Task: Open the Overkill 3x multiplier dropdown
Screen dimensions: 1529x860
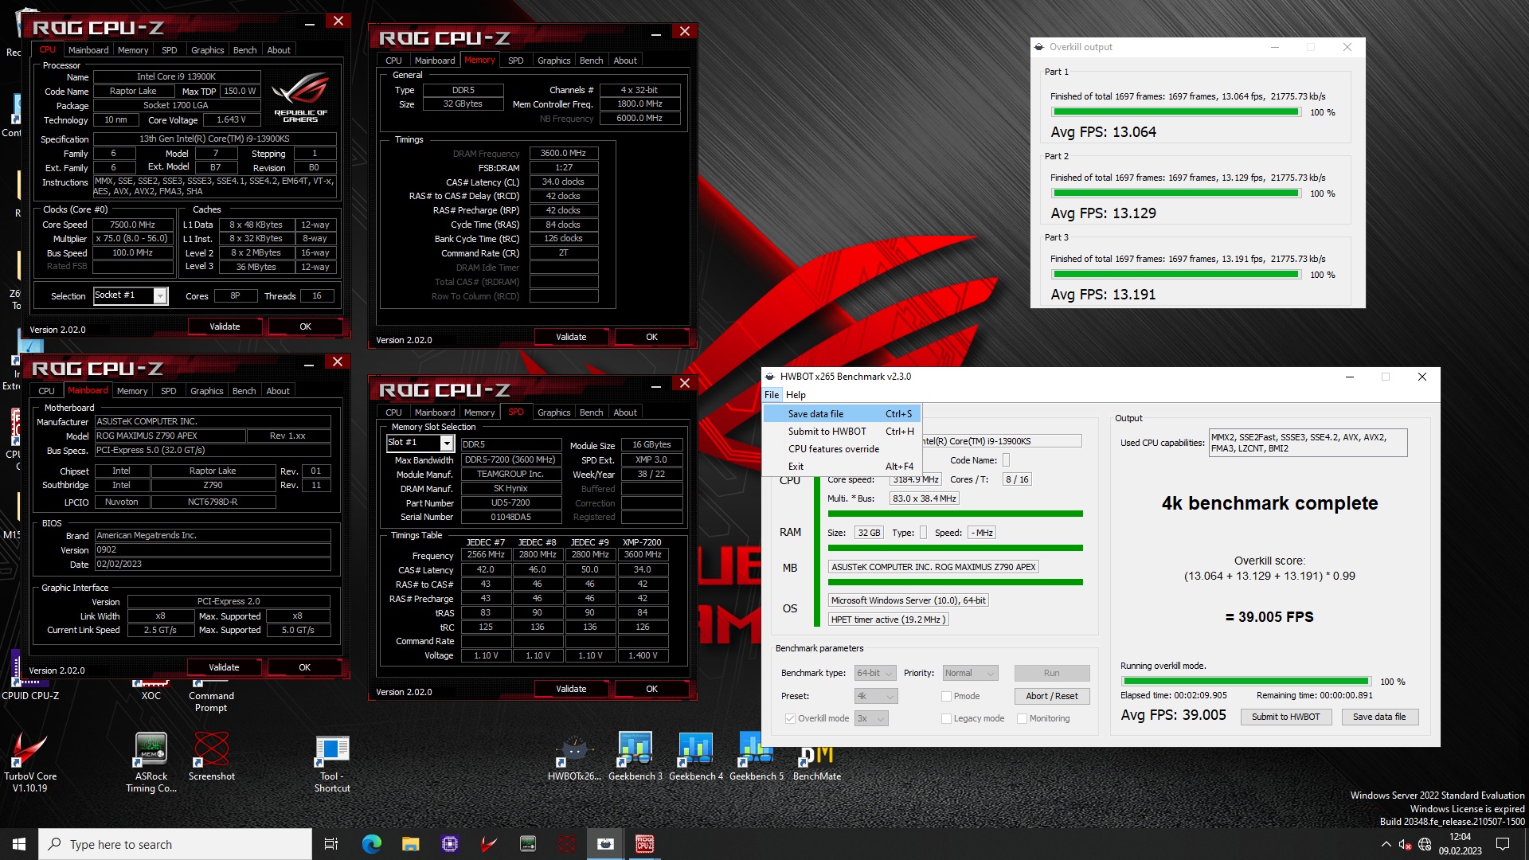Action: pos(871,718)
